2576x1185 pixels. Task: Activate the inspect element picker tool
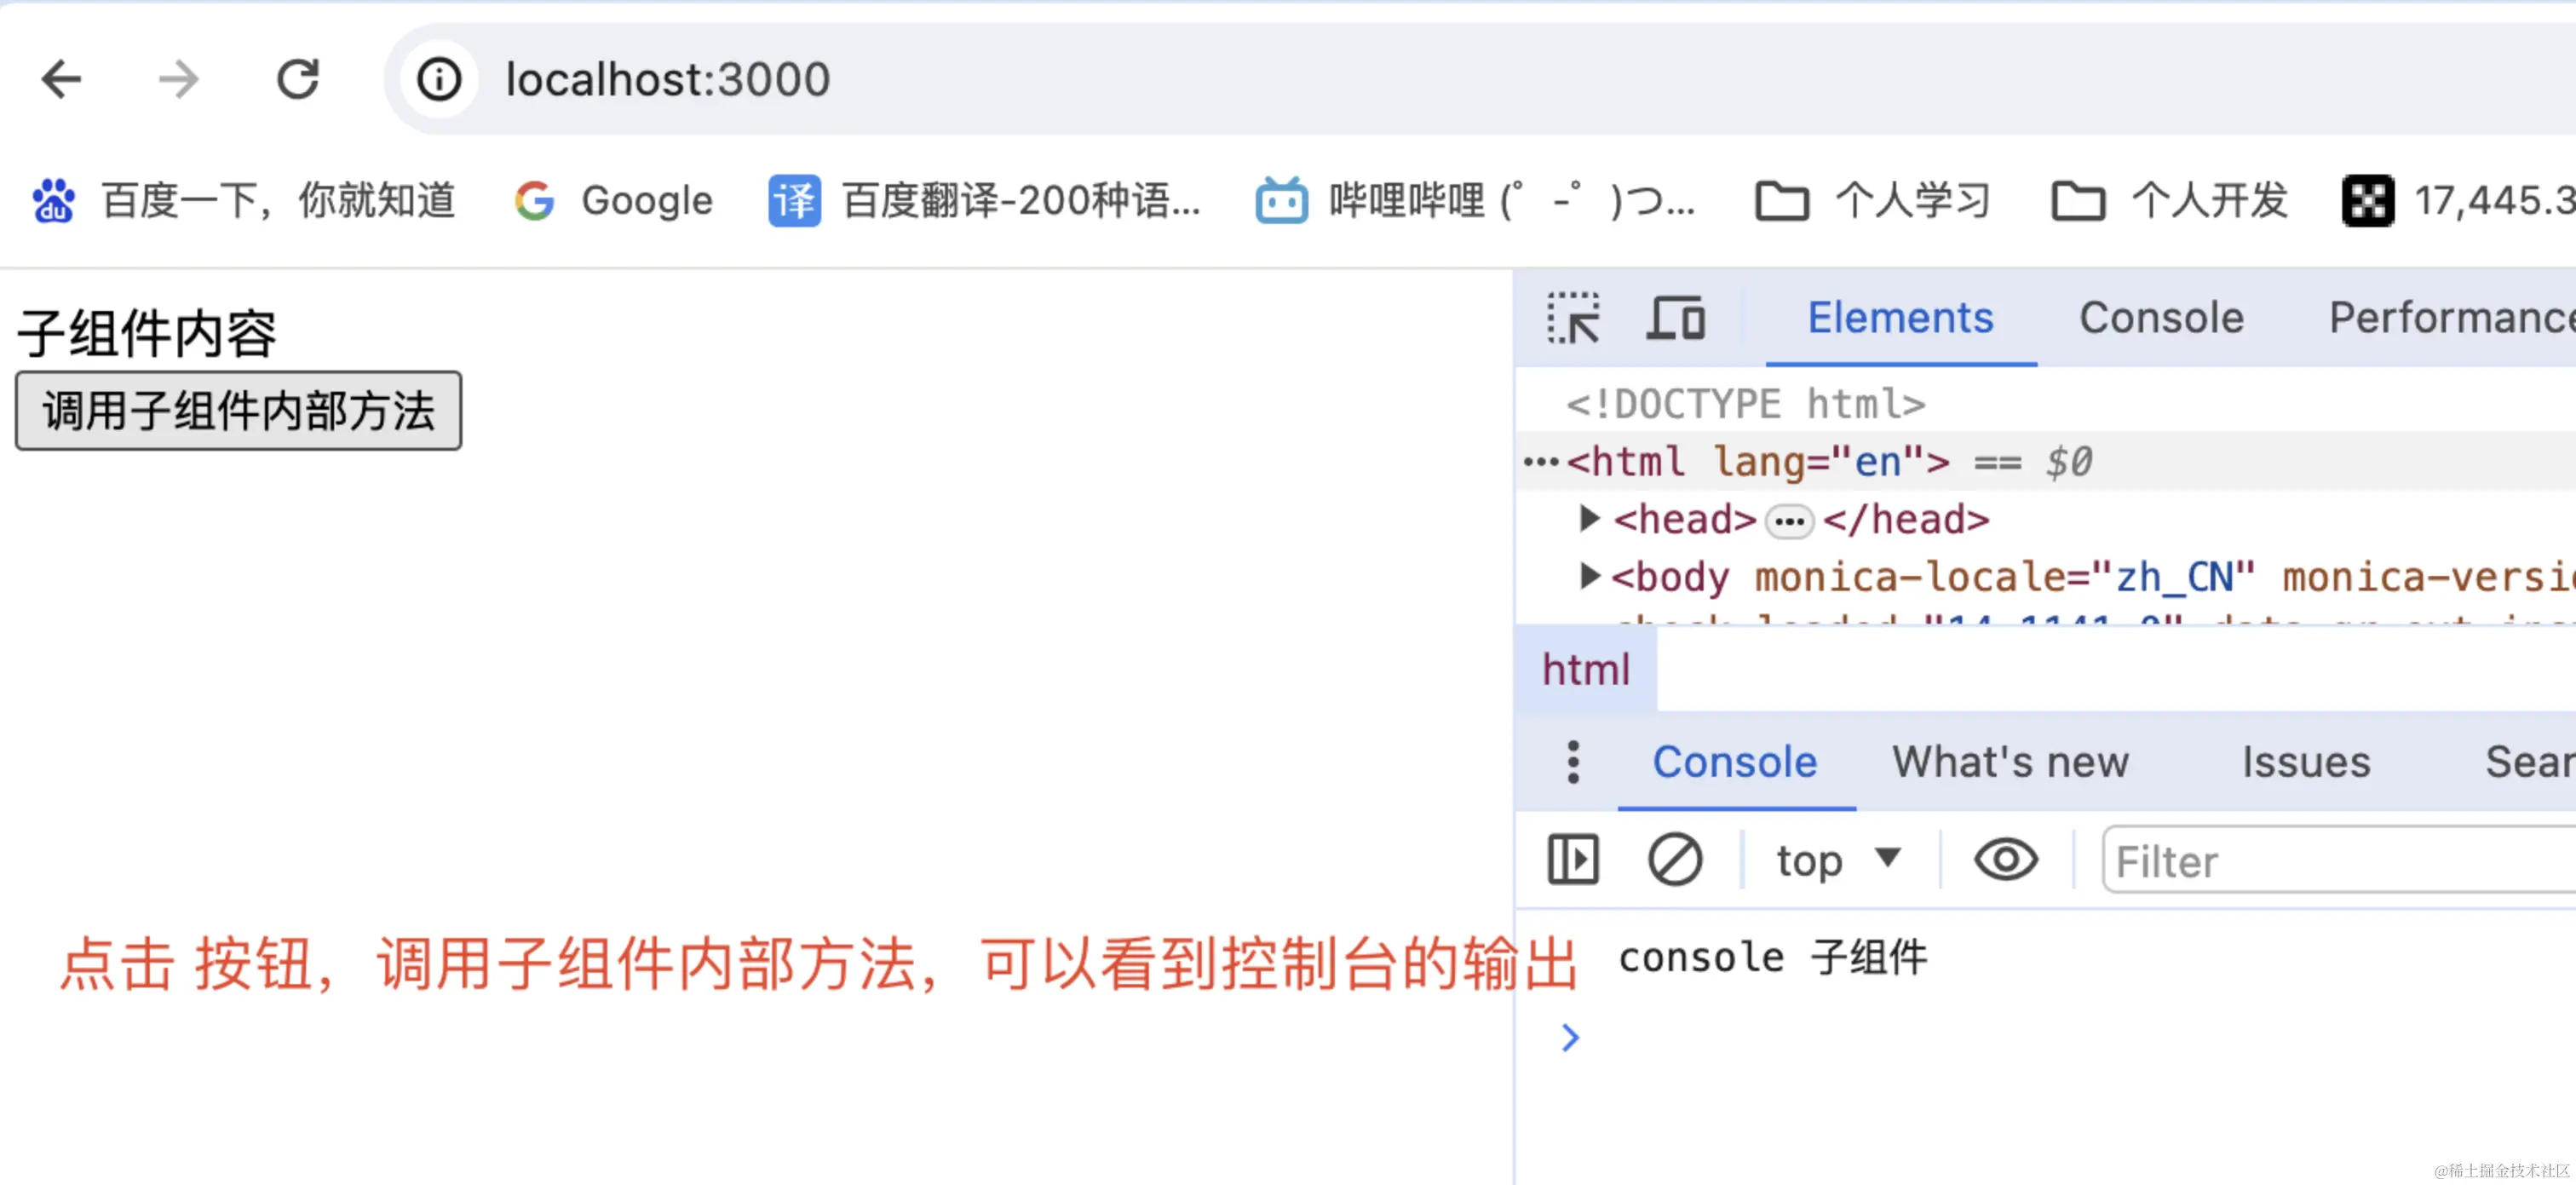(x=1573, y=318)
